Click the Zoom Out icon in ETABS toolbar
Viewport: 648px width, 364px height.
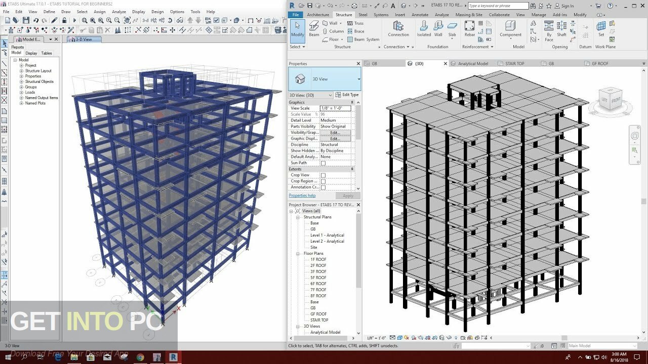tap(117, 20)
